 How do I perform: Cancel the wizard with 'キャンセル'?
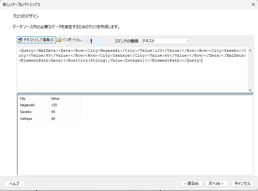[242, 184]
